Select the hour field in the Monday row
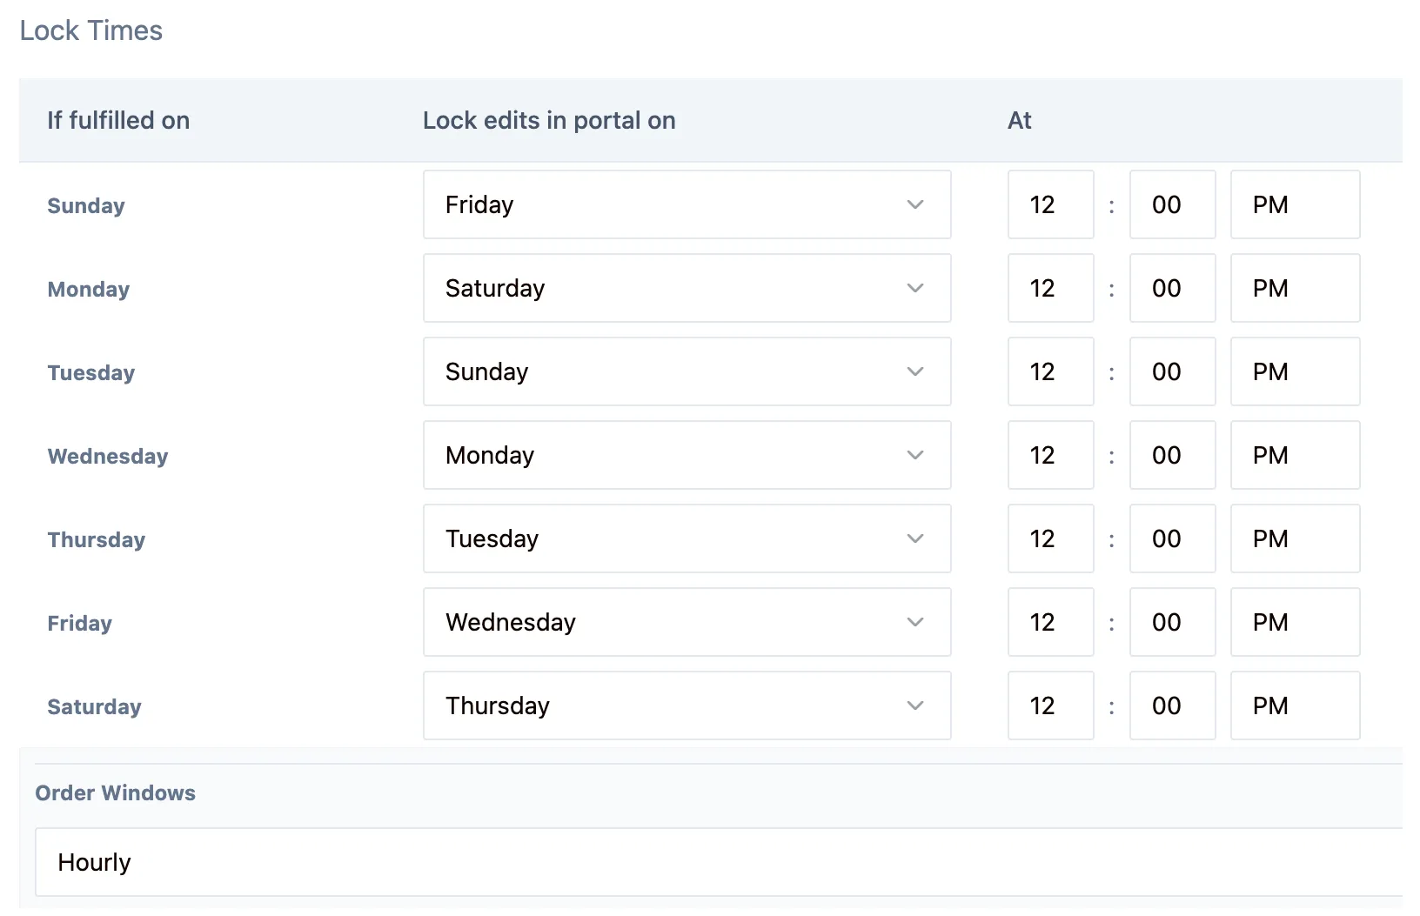 click(x=1050, y=288)
